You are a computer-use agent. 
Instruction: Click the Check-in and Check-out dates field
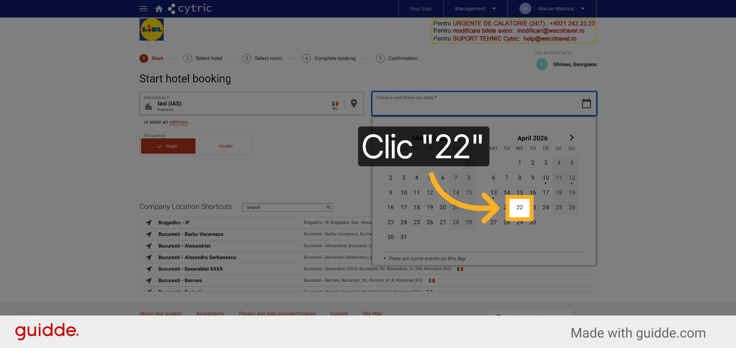point(484,103)
